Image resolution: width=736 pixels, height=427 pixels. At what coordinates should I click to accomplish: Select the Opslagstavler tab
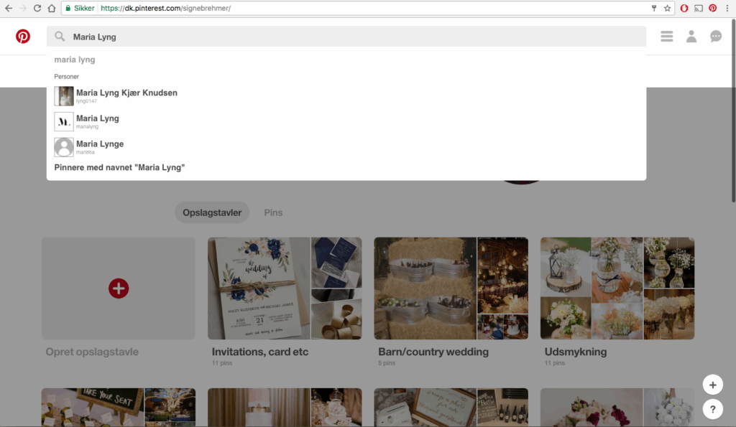(x=212, y=212)
